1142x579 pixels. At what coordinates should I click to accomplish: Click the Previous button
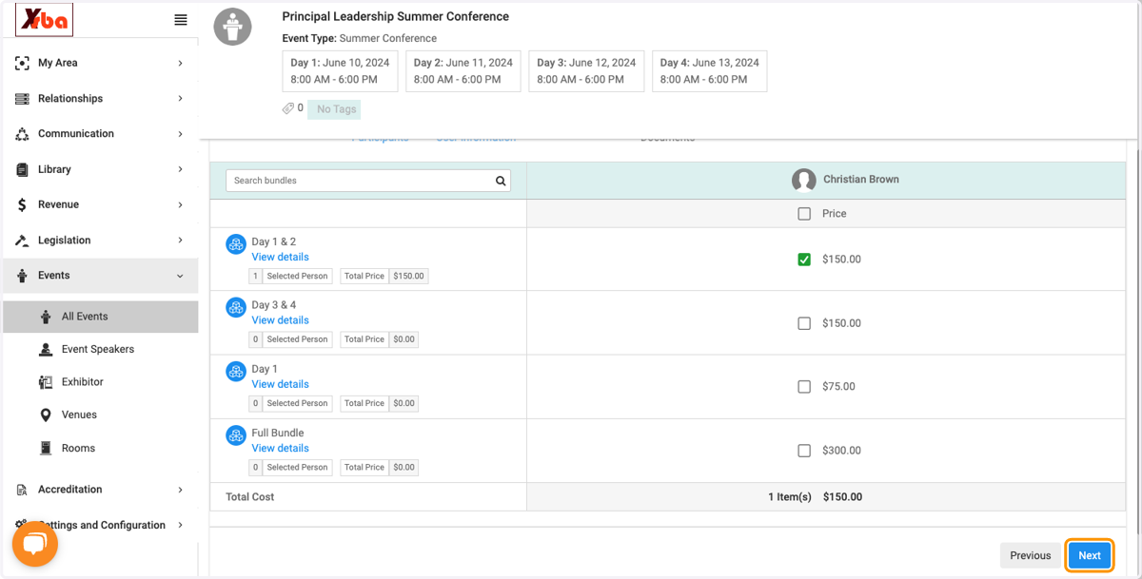click(x=1031, y=556)
